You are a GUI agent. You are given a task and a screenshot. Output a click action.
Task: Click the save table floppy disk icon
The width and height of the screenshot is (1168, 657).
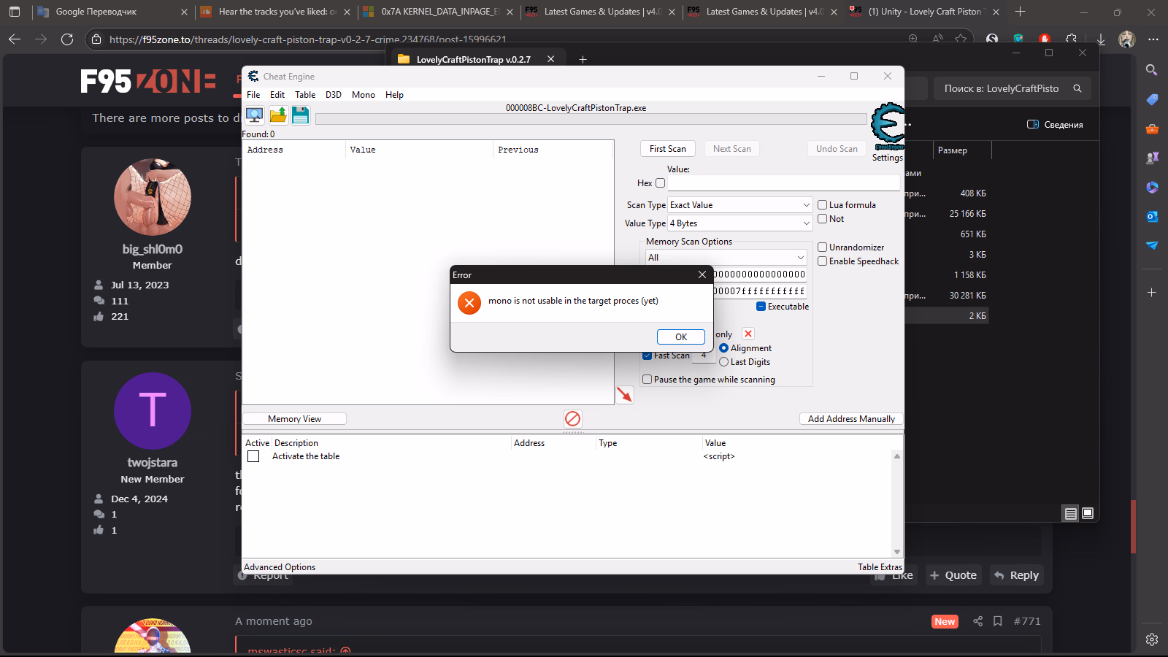(300, 115)
